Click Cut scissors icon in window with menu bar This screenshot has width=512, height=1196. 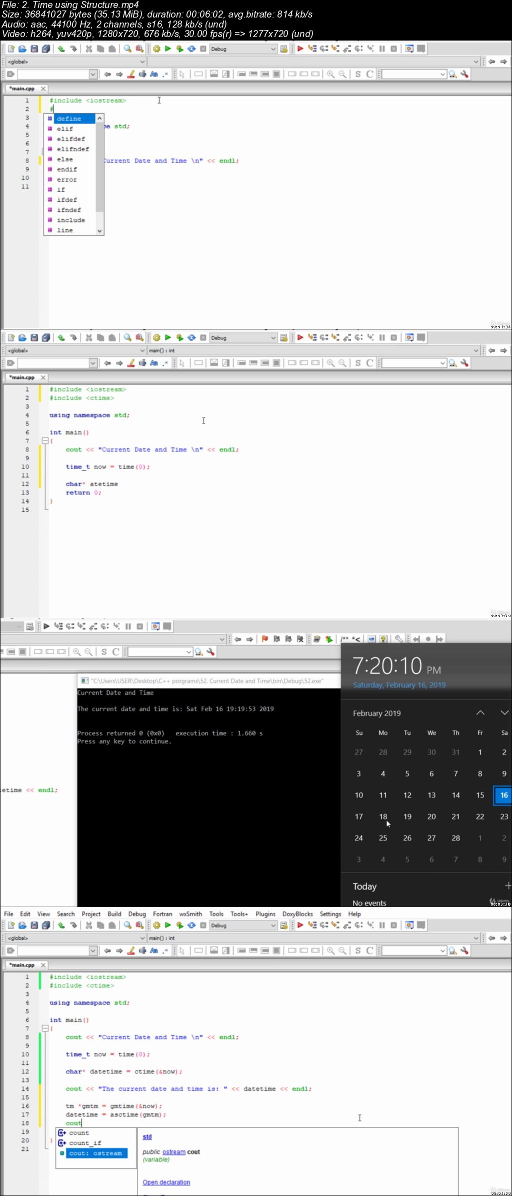point(88,925)
